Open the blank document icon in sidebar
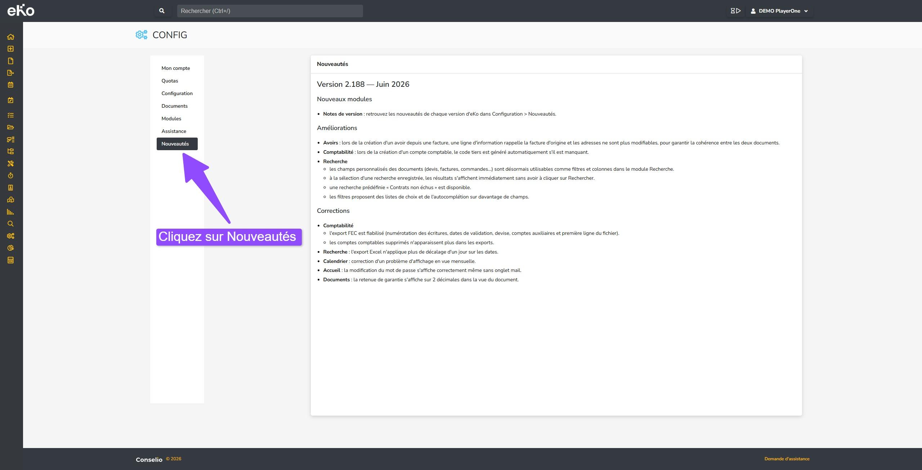 [x=10, y=61]
